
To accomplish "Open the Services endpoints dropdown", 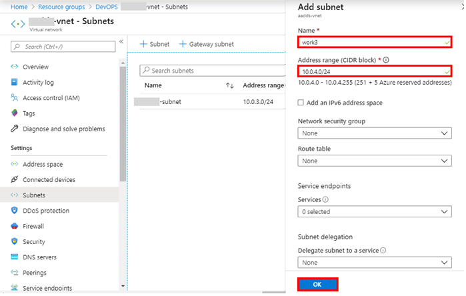I will tap(375, 211).
